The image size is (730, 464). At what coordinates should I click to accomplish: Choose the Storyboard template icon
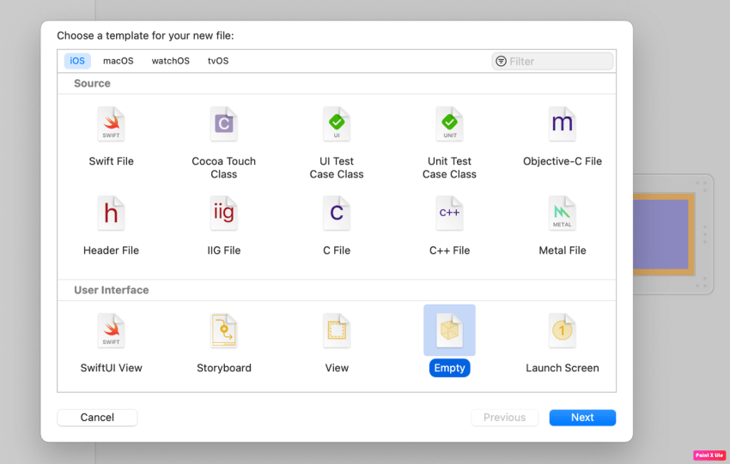tap(224, 330)
